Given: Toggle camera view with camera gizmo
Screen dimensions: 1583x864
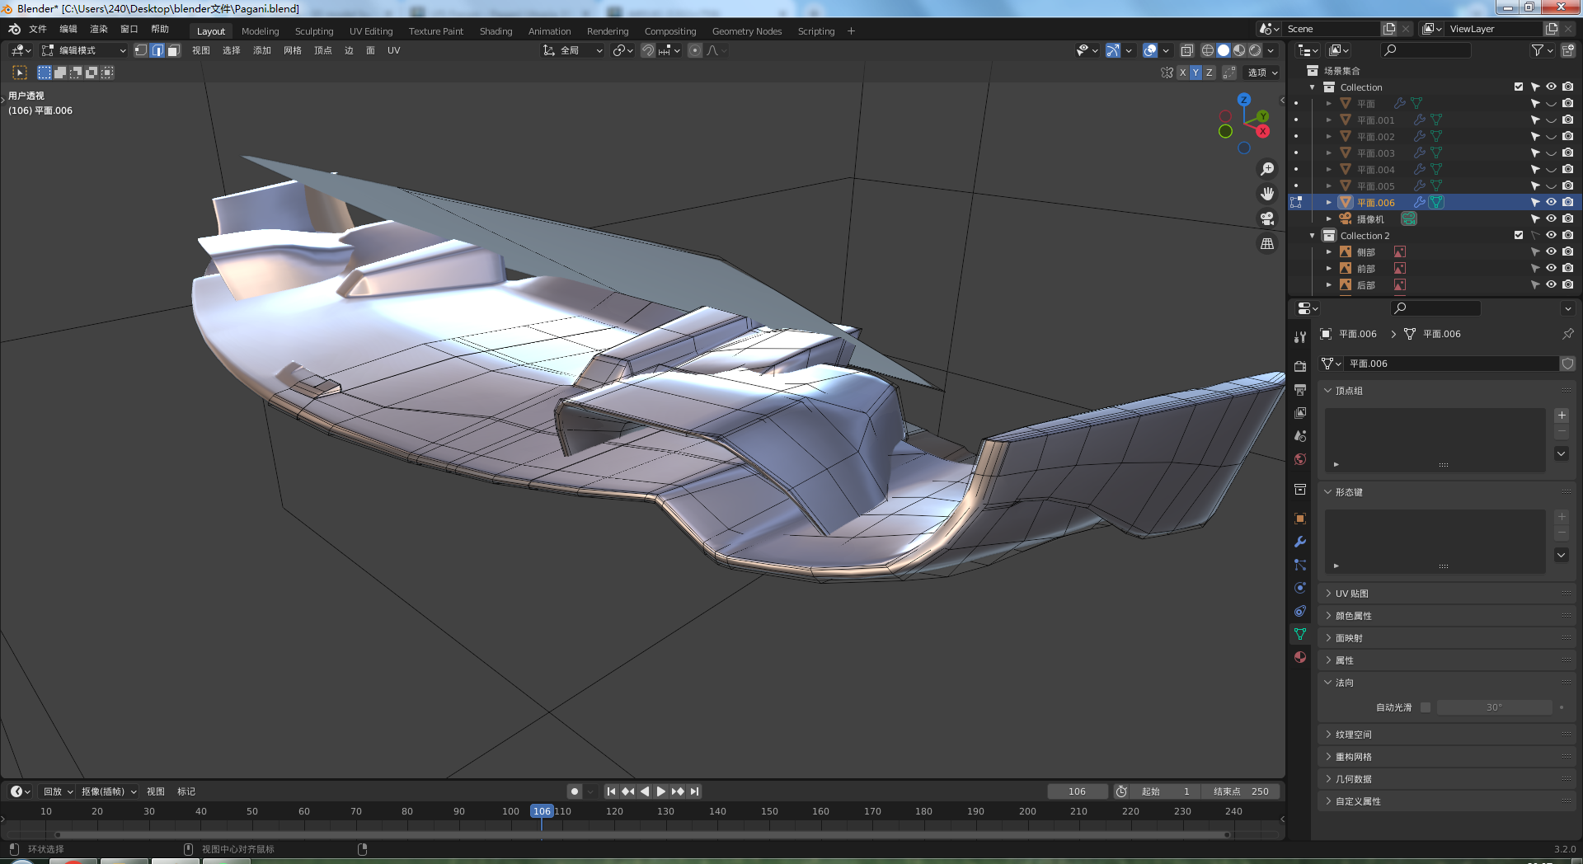Looking at the screenshot, I should (1267, 218).
